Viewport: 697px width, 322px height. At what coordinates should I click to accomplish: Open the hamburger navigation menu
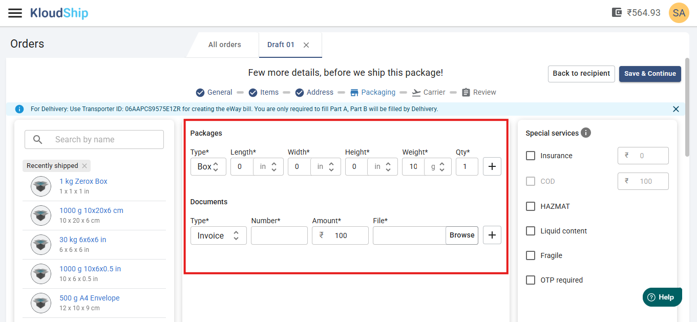tap(15, 13)
